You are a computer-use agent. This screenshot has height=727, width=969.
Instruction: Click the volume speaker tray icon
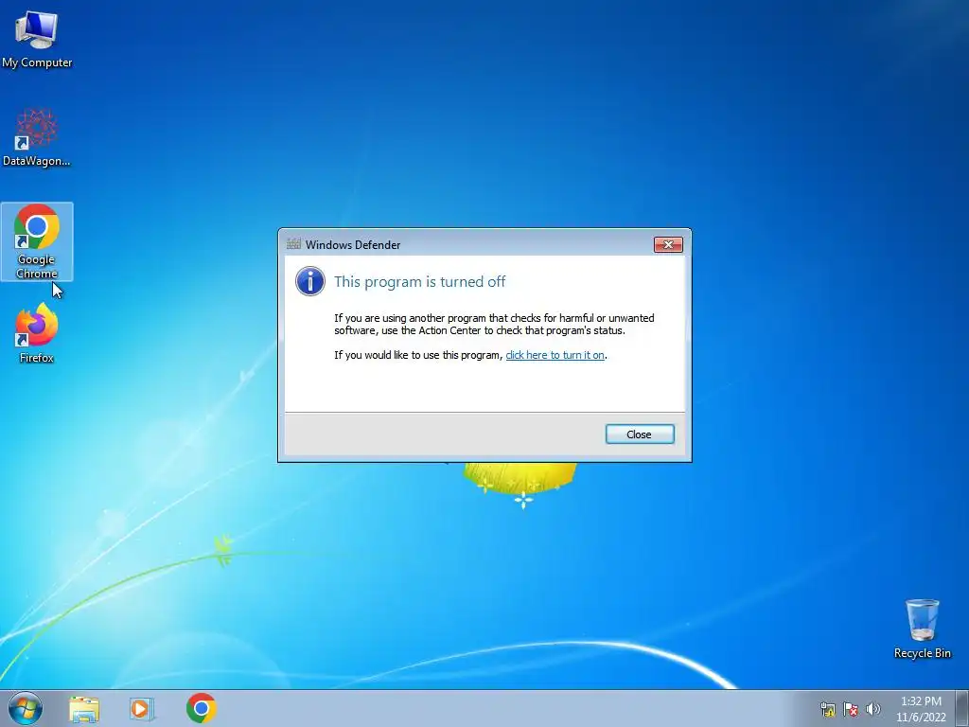click(x=872, y=709)
